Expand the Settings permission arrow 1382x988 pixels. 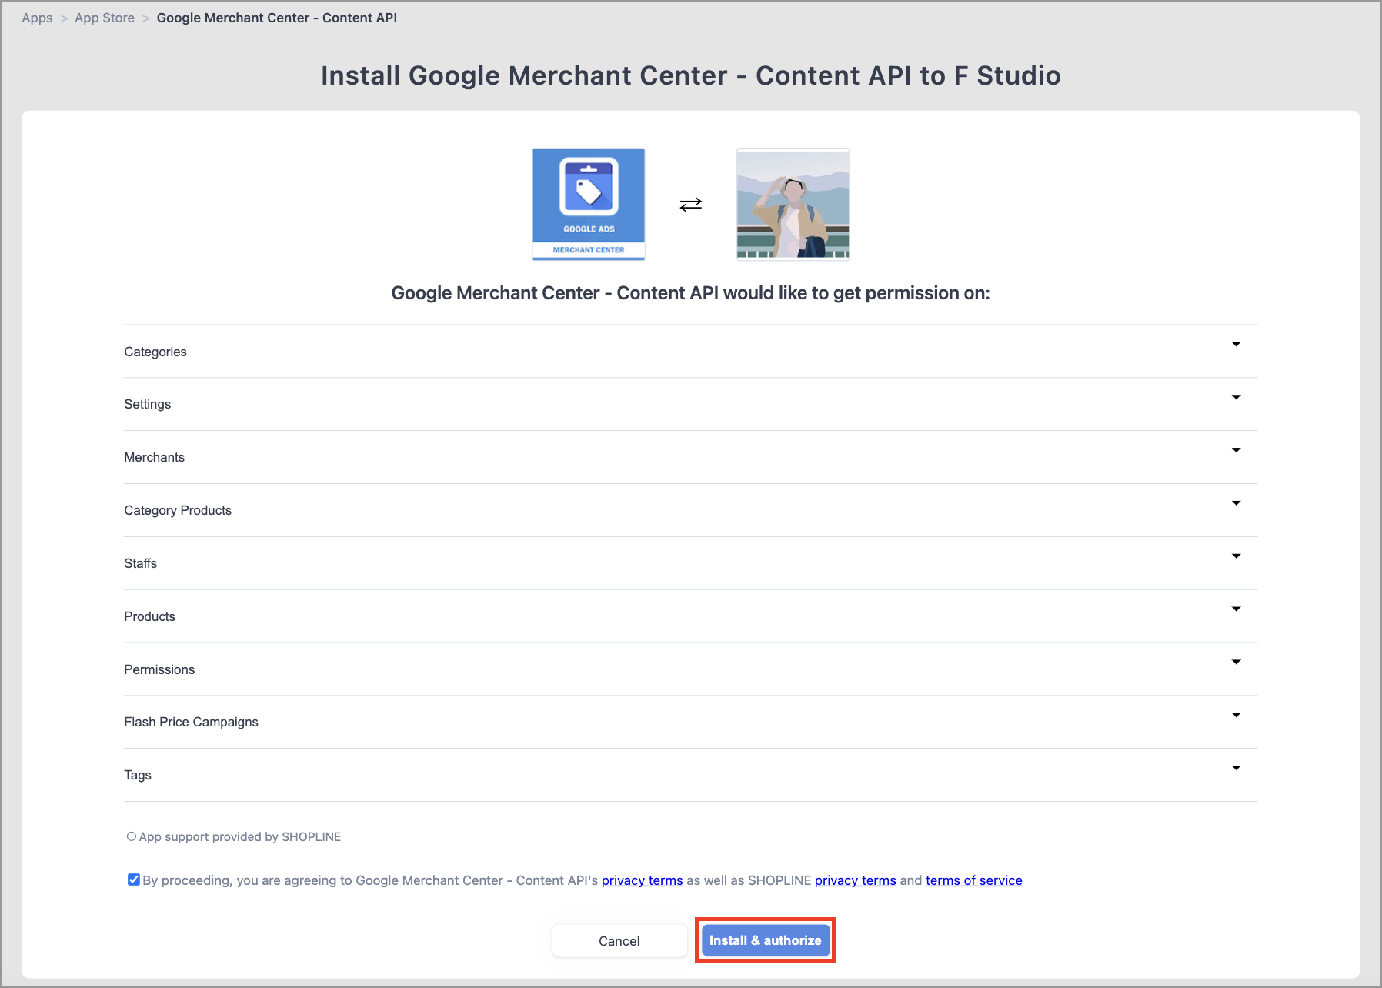tap(1236, 397)
